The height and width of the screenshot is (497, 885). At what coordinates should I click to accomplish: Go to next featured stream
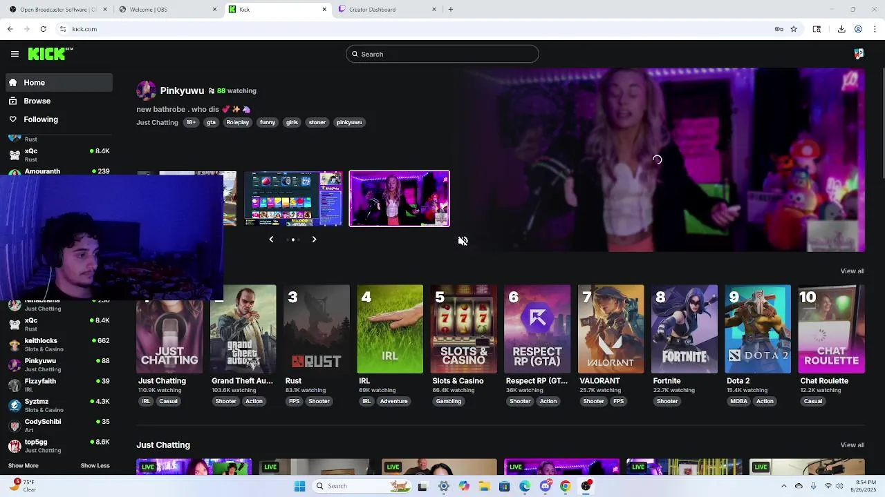coord(314,240)
